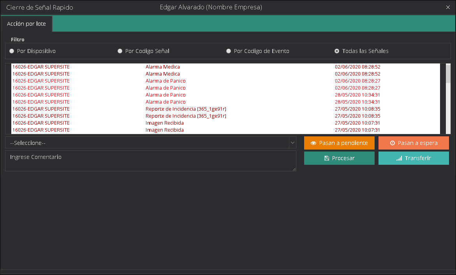Image resolution: width=456 pixels, height=275 pixels.
Task: Select the first Reporte de Incidencia row
Action: [185, 109]
